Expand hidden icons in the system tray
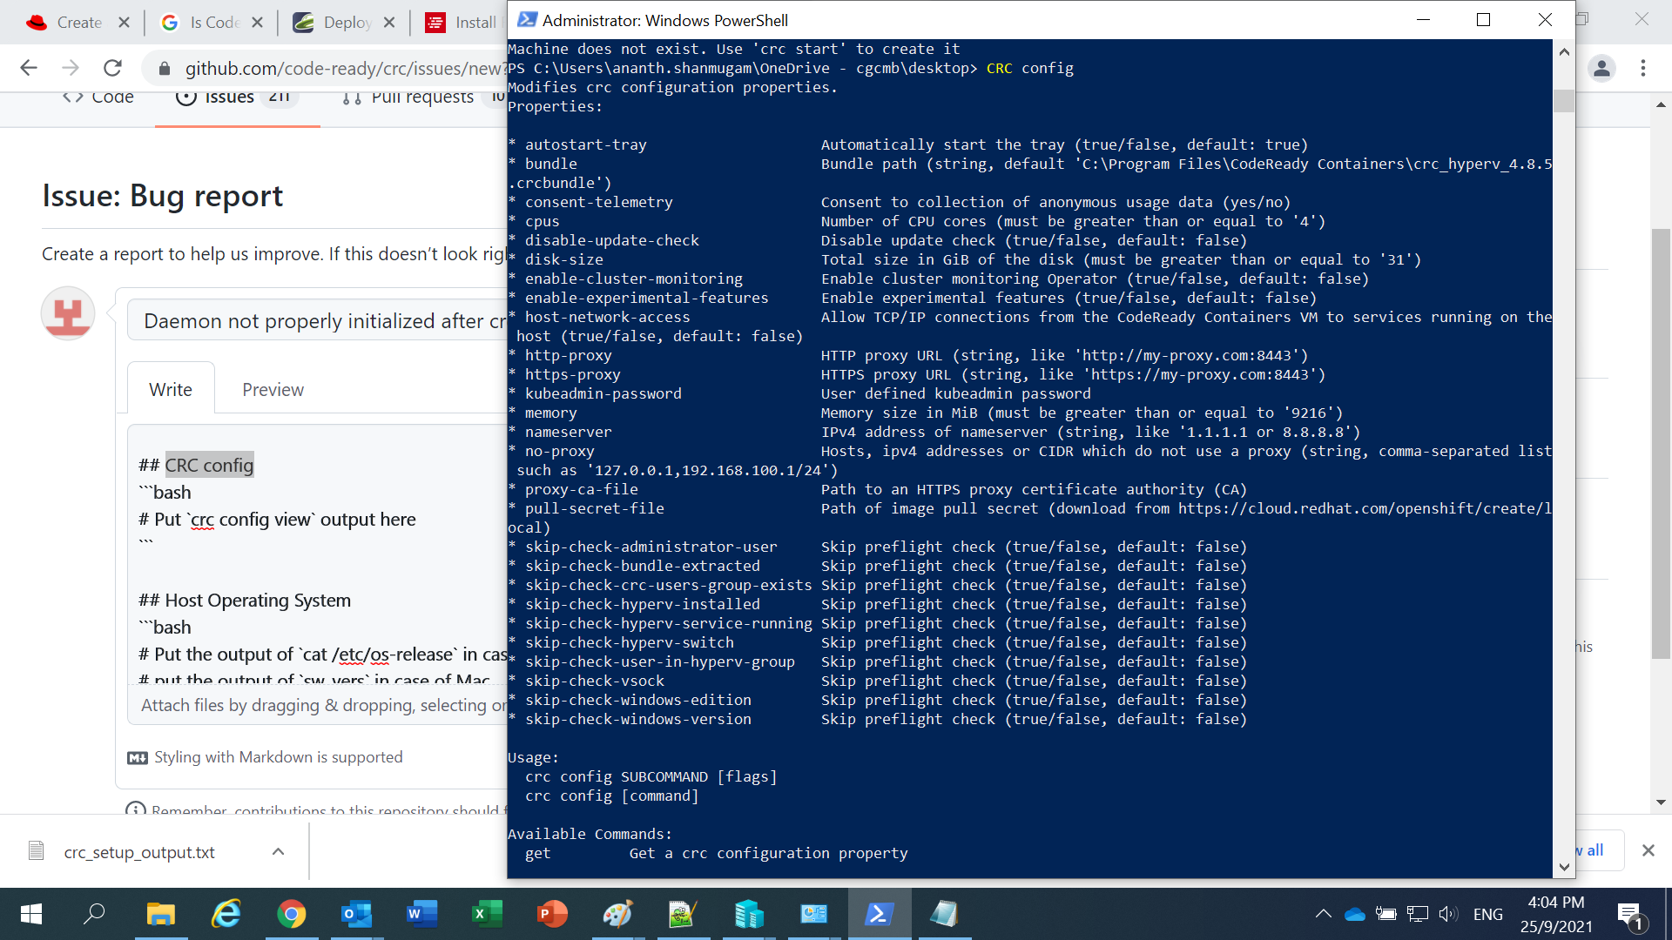 point(1322,914)
